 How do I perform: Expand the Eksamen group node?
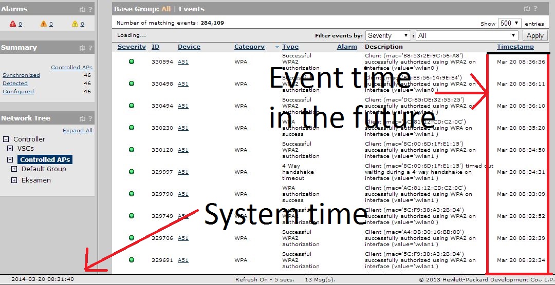point(14,180)
